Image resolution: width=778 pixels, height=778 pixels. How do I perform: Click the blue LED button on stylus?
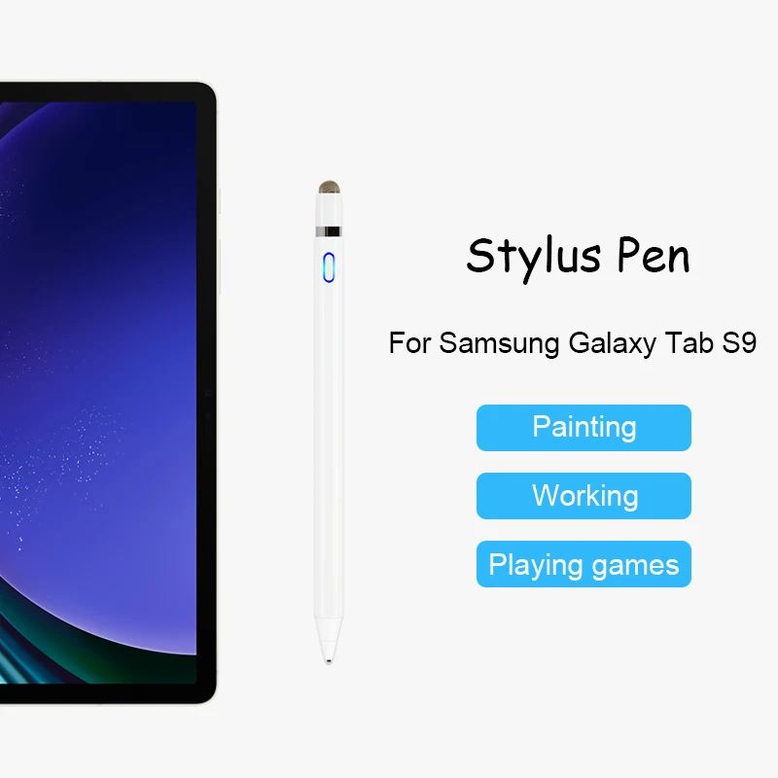pyautogui.click(x=329, y=267)
